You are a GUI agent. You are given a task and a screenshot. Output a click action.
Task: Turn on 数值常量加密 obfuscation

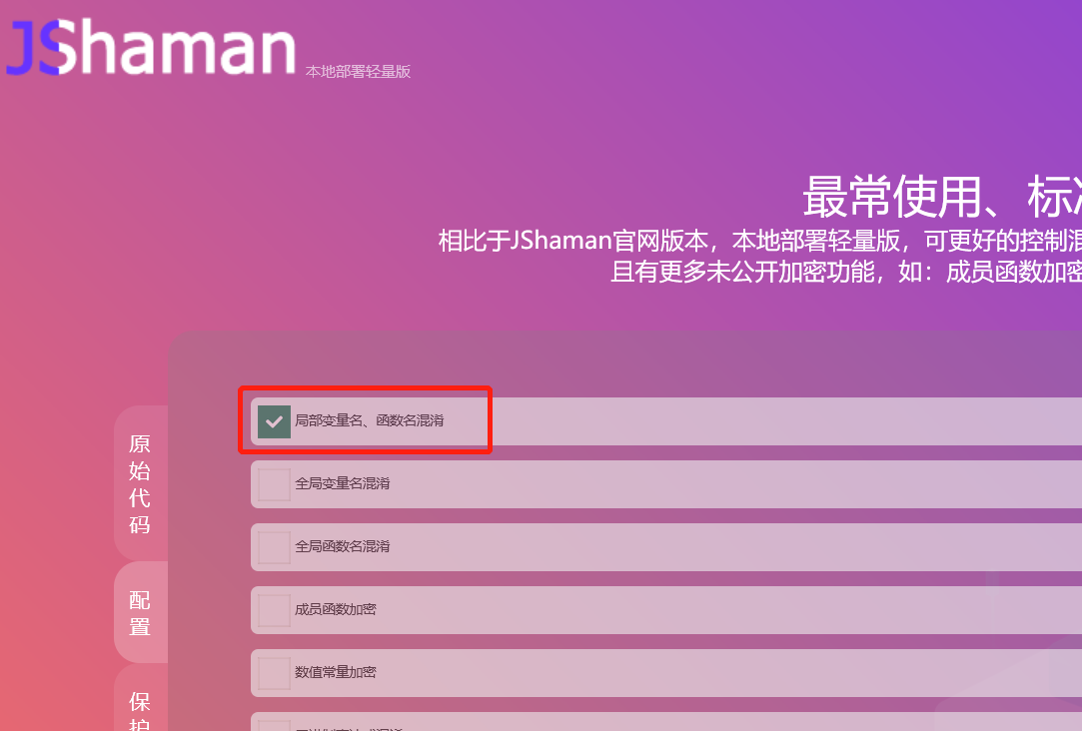(273, 672)
